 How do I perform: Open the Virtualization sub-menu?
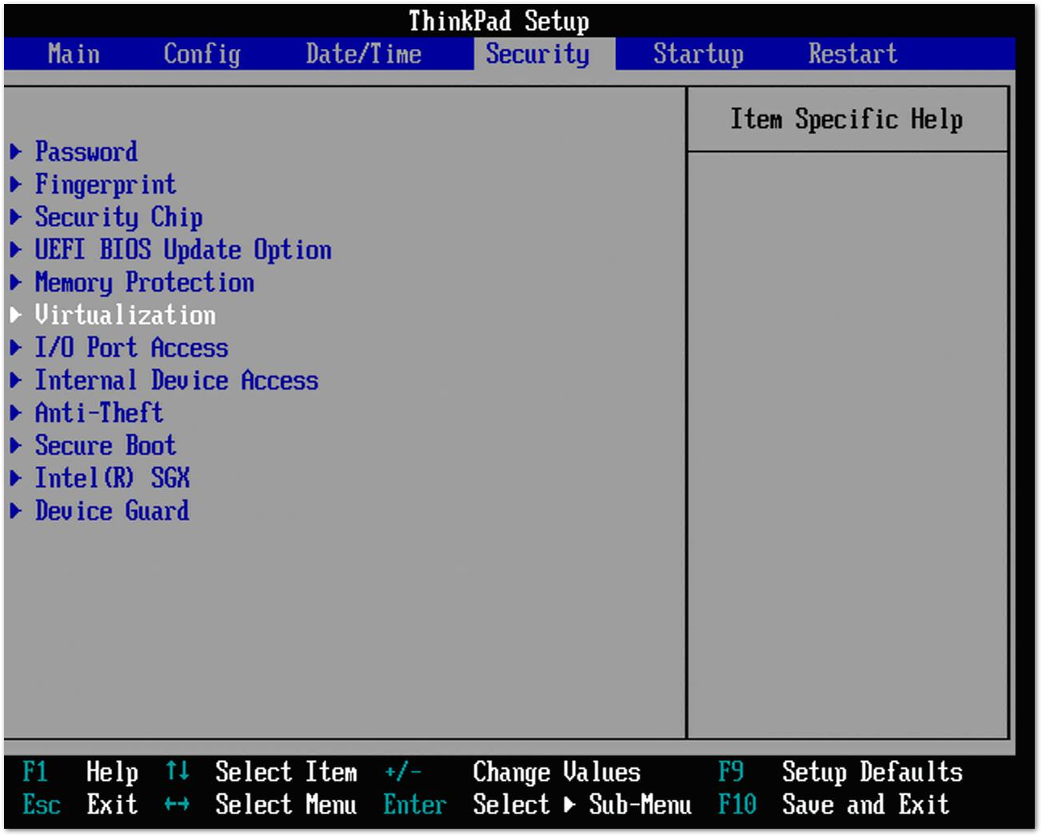pyautogui.click(x=125, y=316)
